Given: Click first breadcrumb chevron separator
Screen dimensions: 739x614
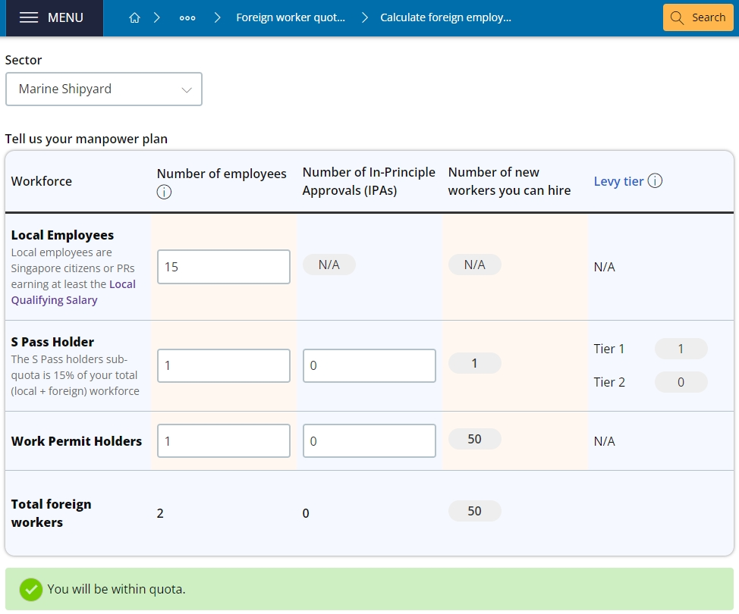Looking at the screenshot, I should 157,17.
